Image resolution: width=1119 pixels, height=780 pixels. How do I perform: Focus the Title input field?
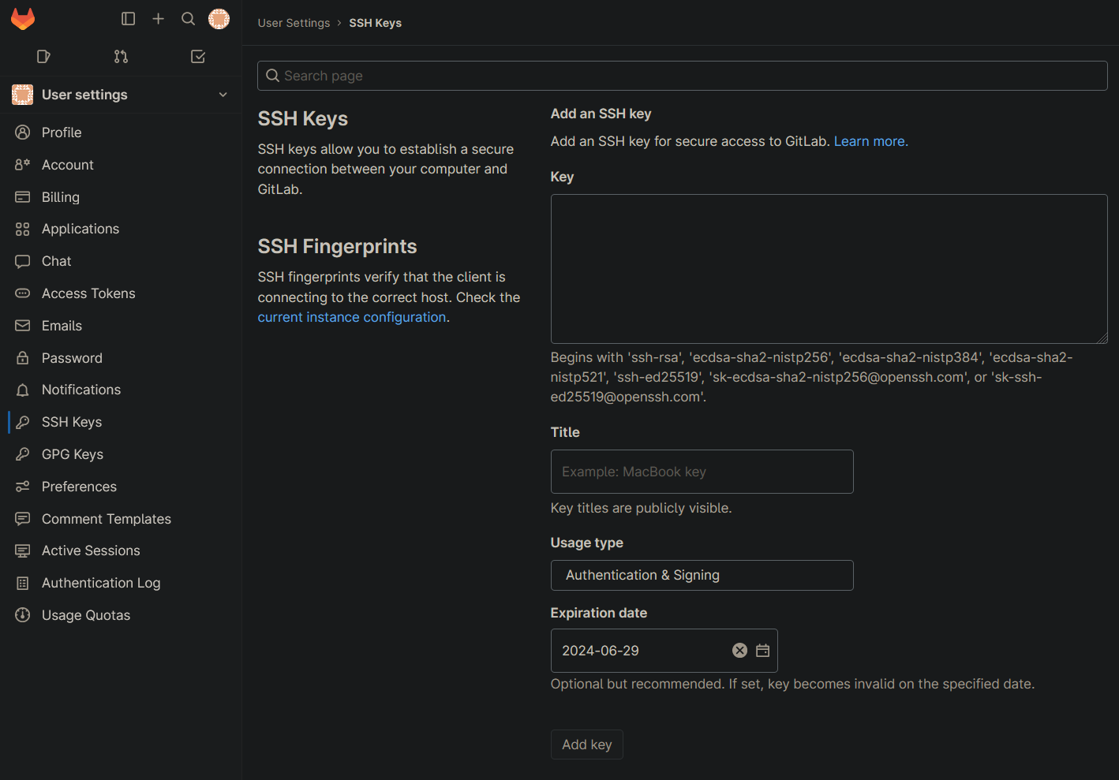coord(702,472)
